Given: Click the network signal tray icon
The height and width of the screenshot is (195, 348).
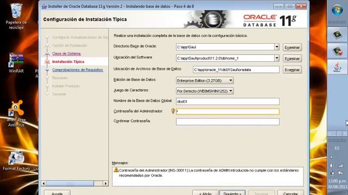Looking at the screenshot, I should (x=340, y=165).
